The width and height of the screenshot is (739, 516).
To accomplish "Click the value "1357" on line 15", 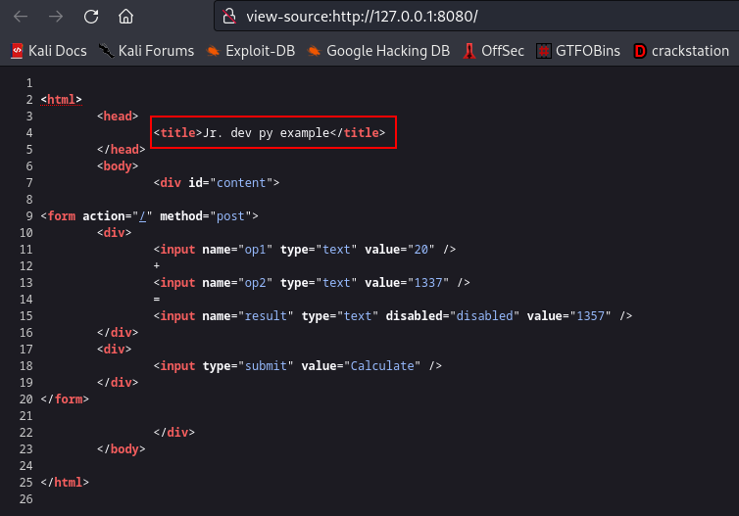I will point(591,316).
